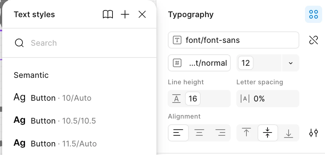Image resolution: width=325 pixels, height=155 pixels.
Task: Select the Button 11.5/Auto text style
Action: point(79,144)
